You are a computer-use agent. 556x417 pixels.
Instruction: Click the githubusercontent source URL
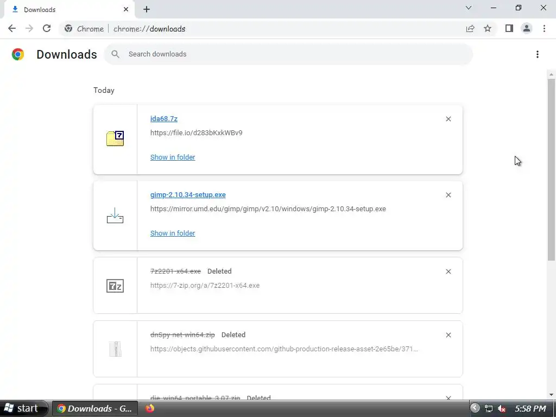(284, 349)
